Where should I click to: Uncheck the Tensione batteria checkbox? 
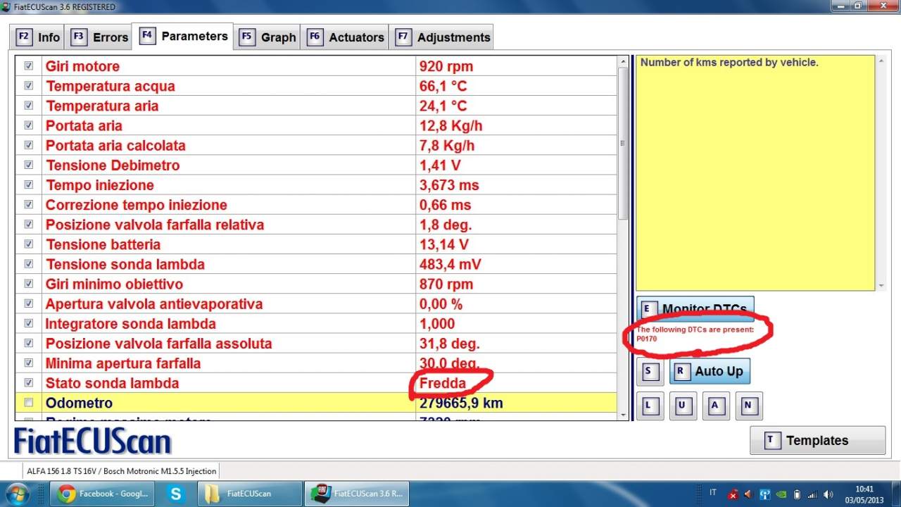[29, 244]
